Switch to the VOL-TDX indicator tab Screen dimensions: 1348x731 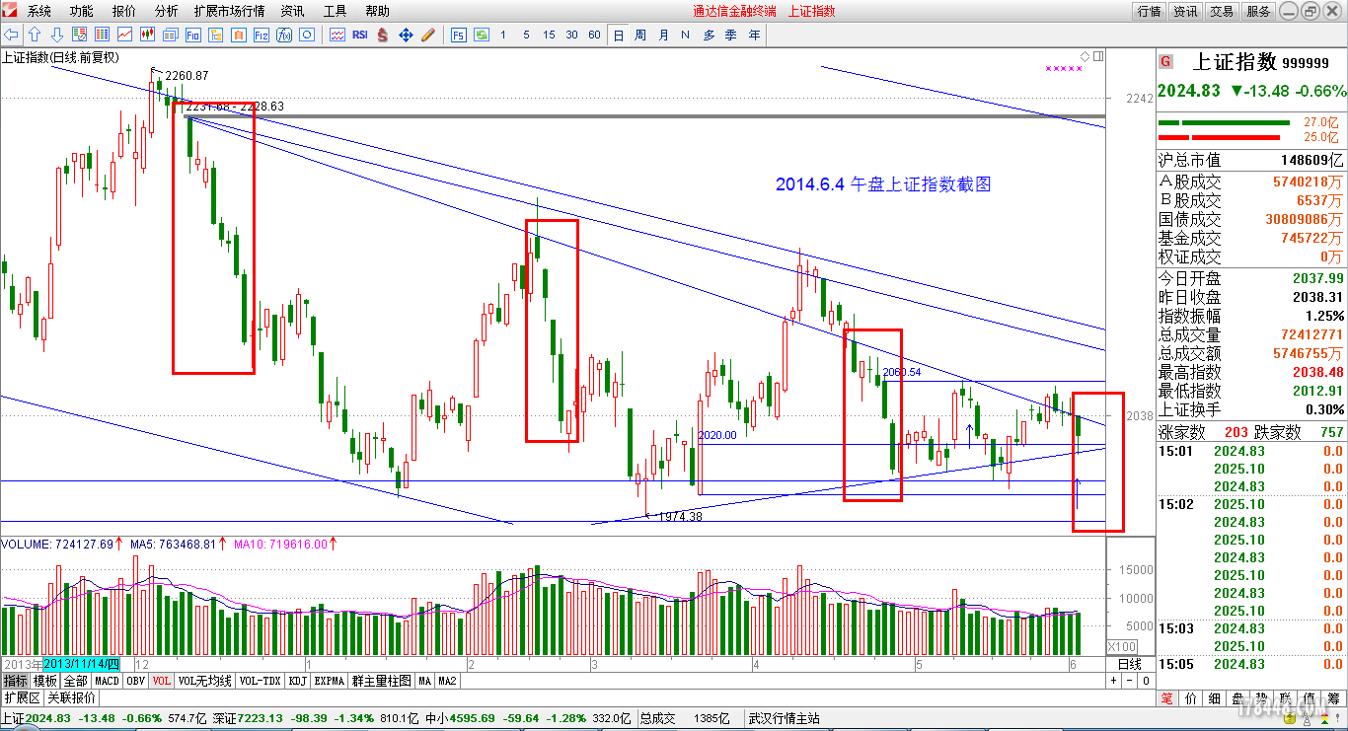tap(260, 681)
